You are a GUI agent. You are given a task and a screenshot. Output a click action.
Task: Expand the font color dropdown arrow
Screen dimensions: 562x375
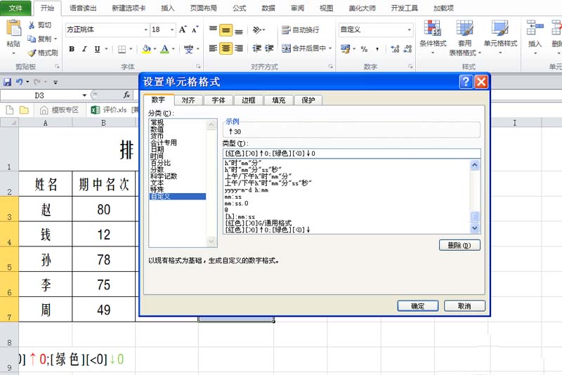tap(174, 48)
